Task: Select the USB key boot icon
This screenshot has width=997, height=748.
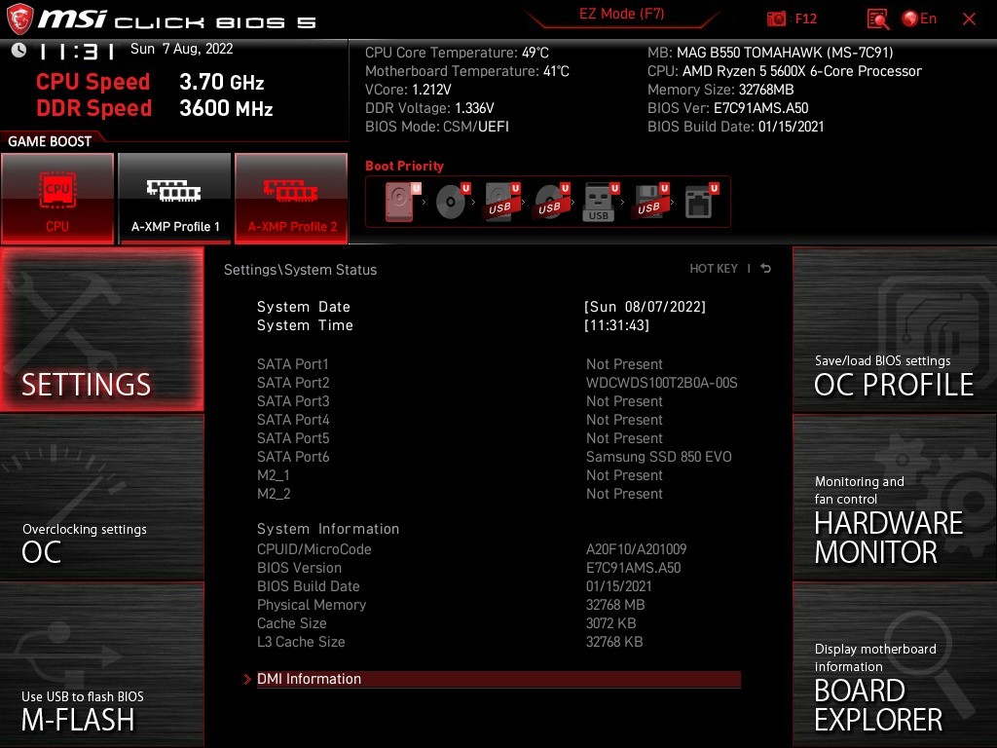Action: tap(600, 202)
